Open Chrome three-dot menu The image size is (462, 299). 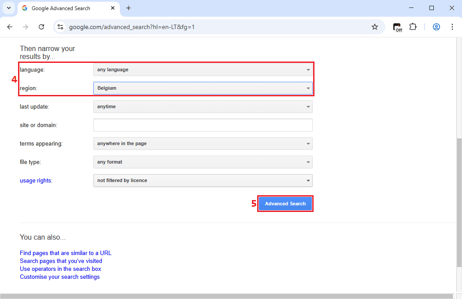[452, 27]
